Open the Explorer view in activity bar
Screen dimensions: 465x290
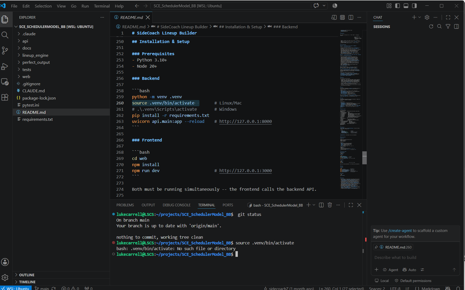click(5, 19)
